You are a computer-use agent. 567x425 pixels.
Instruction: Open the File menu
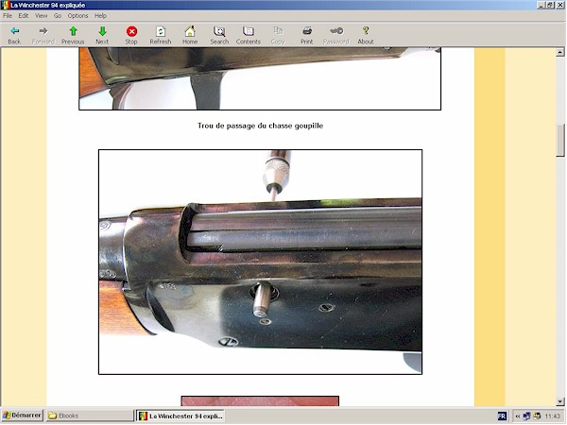8,15
